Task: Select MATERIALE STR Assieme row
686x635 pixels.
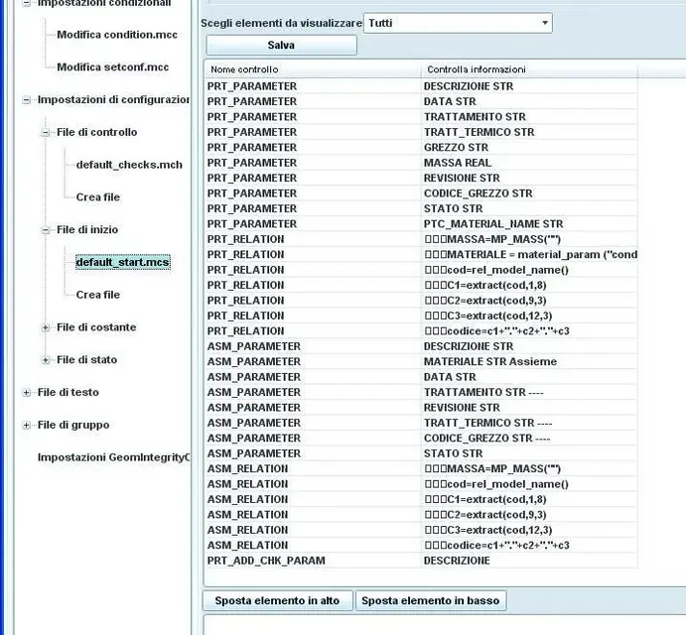Action: click(x=421, y=362)
